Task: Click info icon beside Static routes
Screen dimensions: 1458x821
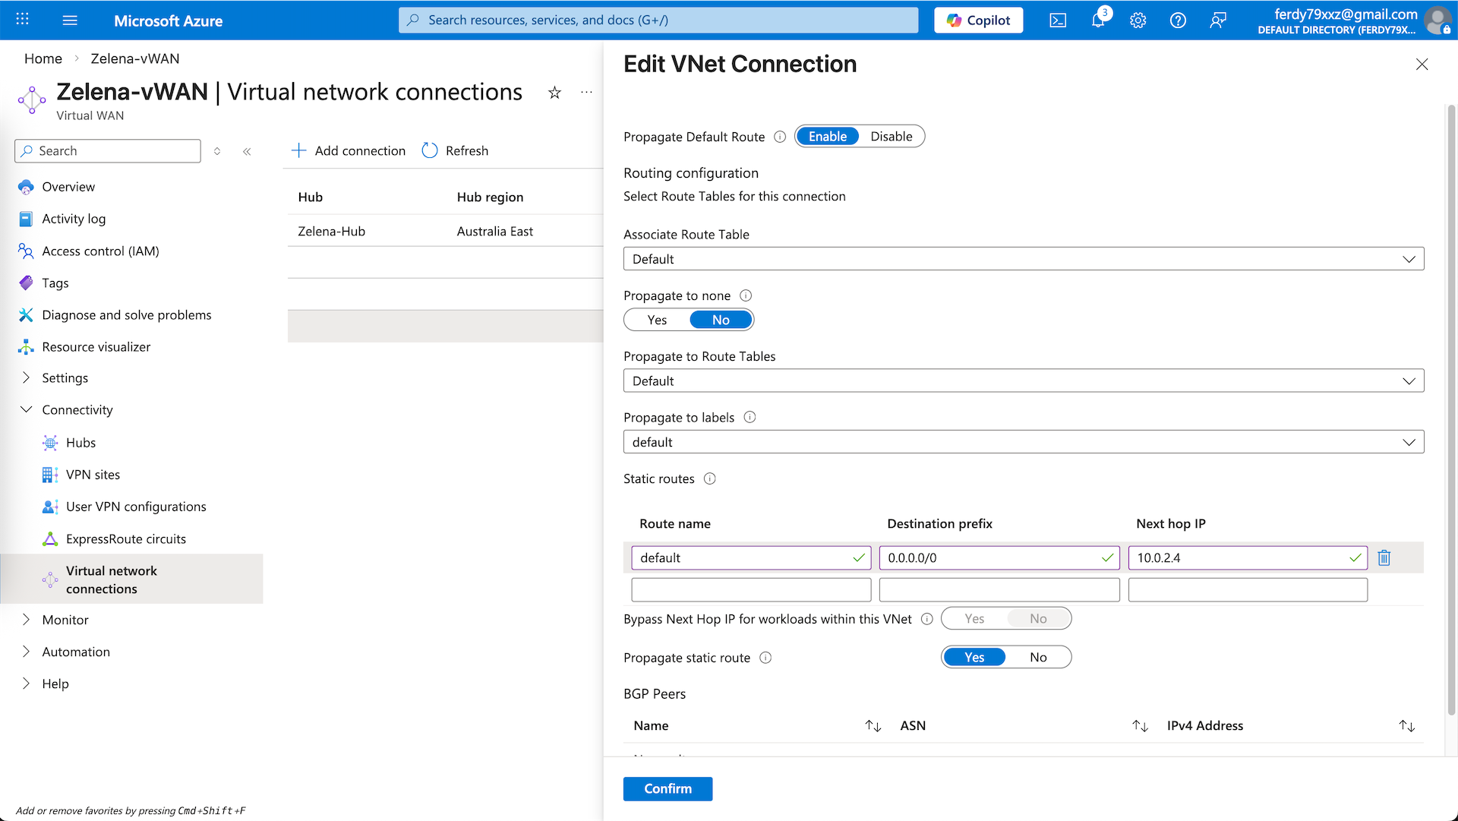Action: click(x=709, y=478)
